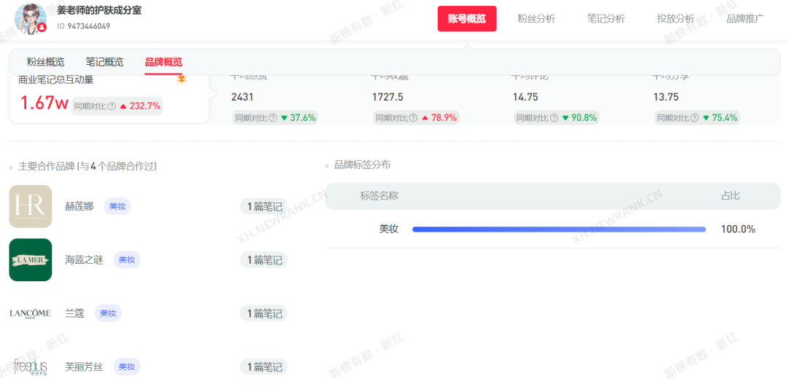This screenshot has height=392, width=788.
Task: Select the 笔记概览 sub-tab
Action: tap(104, 62)
